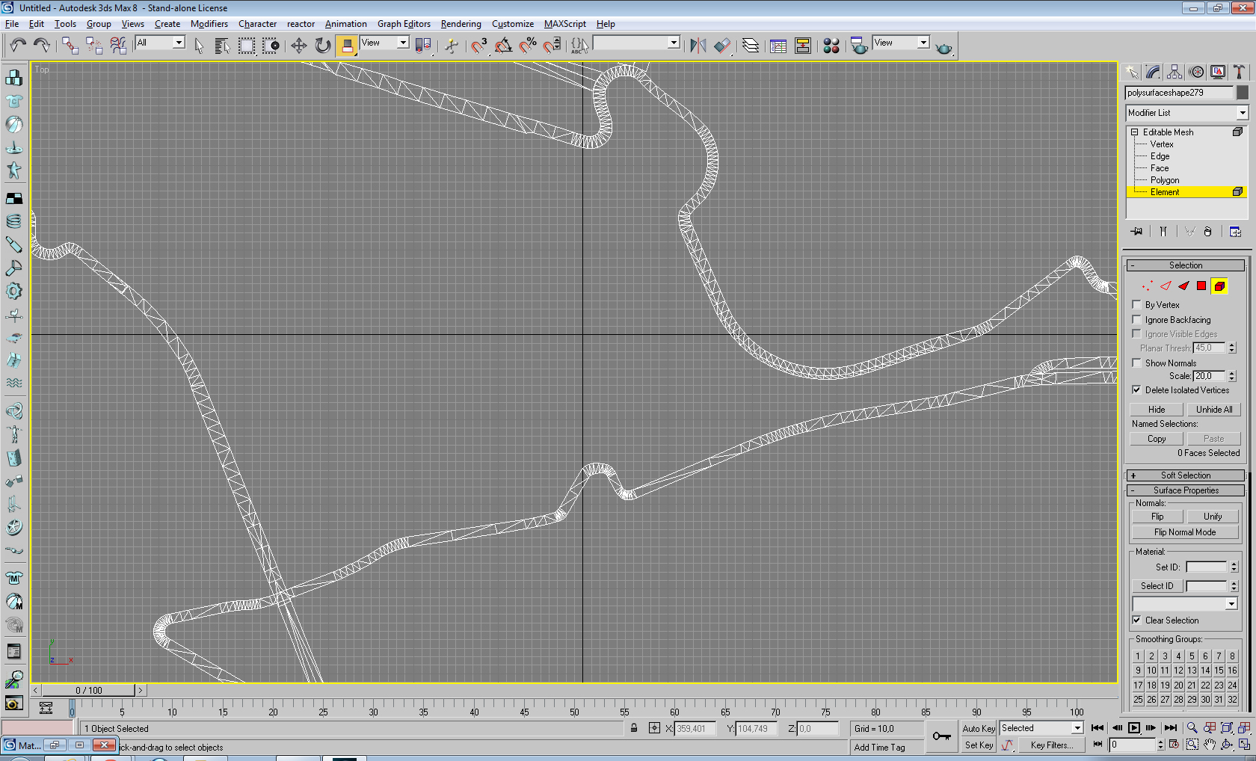Click the Undo arrow in the main toolbar

pyautogui.click(x=19, y=46)
